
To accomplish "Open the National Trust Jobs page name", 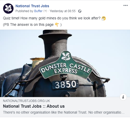I will coord(32,6).
